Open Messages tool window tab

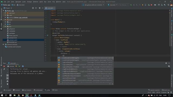point(38,90)
